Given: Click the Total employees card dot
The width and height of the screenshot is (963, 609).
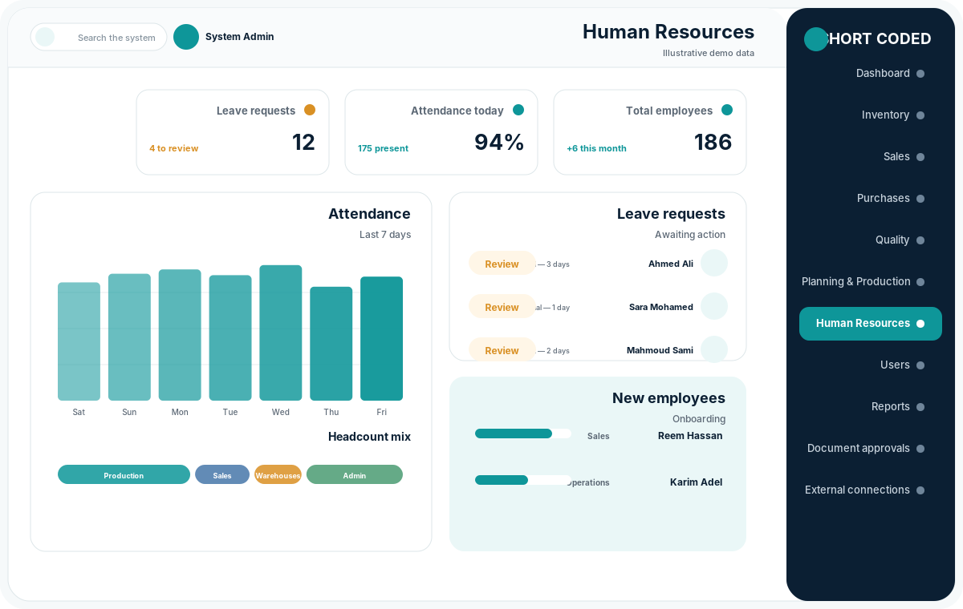Looking at the screenshot, I should (727, 110).
